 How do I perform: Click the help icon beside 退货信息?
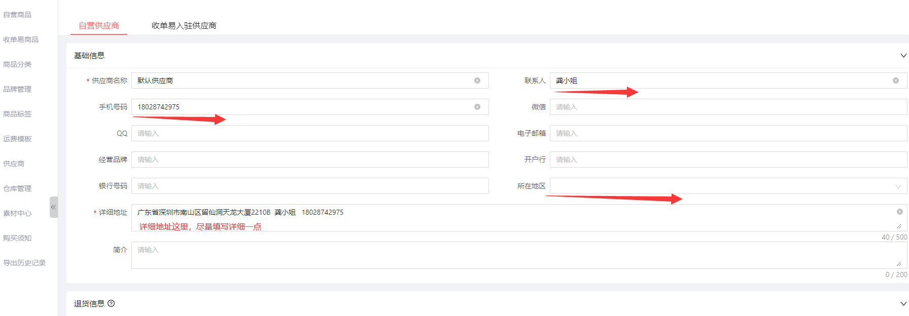[111, 303]
